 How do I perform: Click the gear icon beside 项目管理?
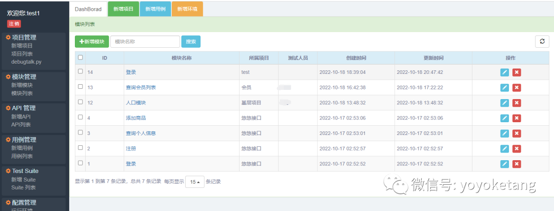(x=8, y=37)
